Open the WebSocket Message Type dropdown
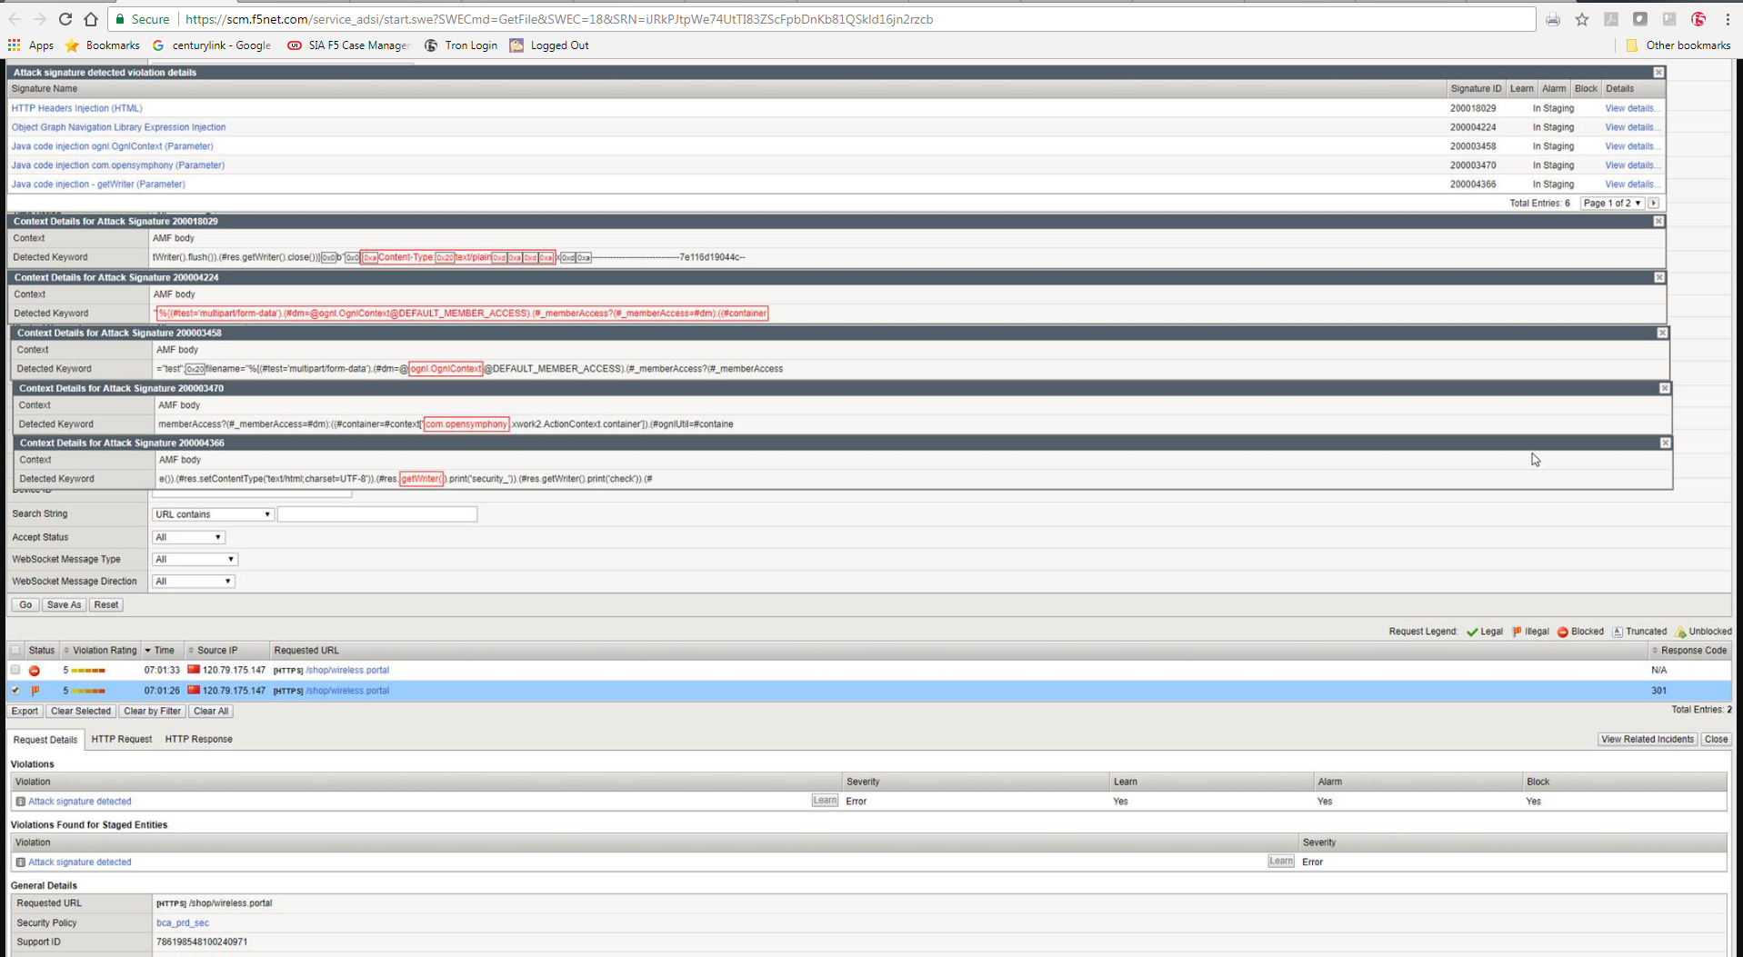1743x957 pixels. [195, 559]
